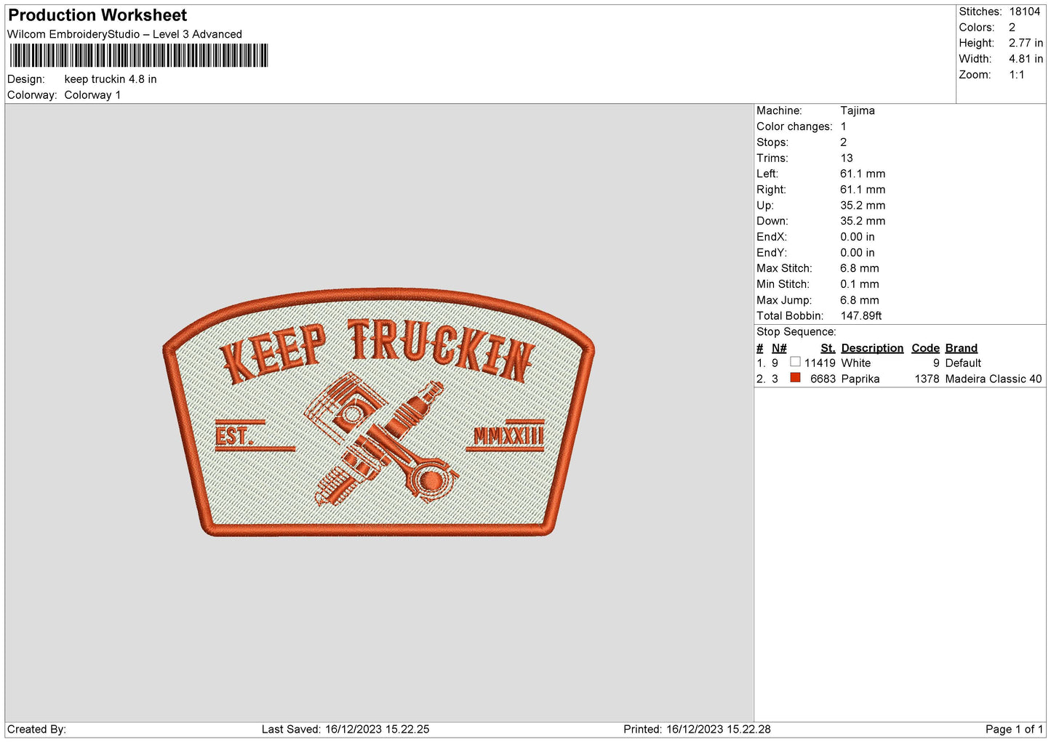Viewport: 1051px width, 742px height.
Task: Click the 'Max Stitch: 6.8 mm' row
Action: [818, 268]
